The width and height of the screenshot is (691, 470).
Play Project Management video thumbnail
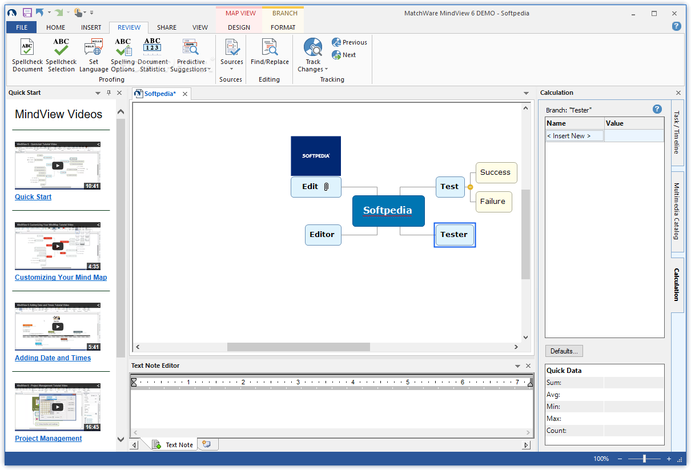58,407
